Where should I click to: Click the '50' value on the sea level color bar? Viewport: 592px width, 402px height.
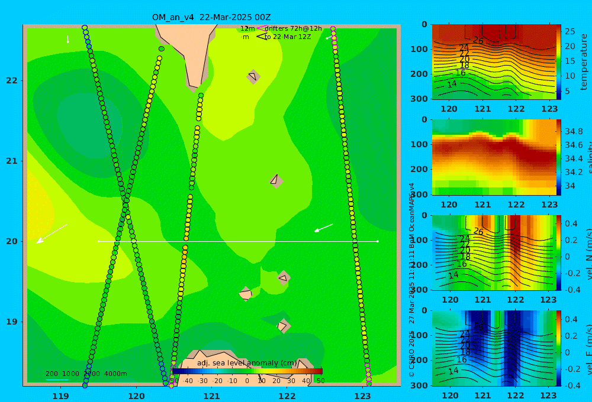(x=320, y=381)
